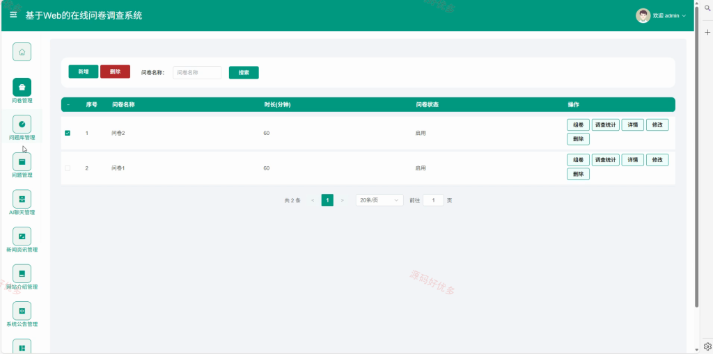Viewport: 713px width, 354px height.
Task: Click the admin user avatar
Action: 643,15
